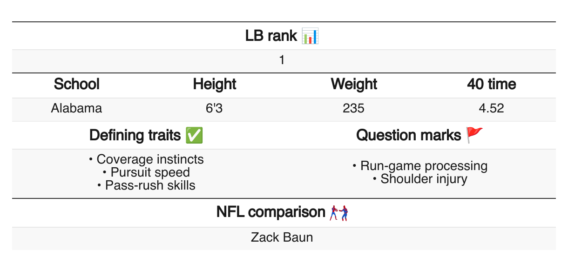Click the red flag icon by Question marks
Image resolution: width=568 pixels, height=263 pixels.
coord(475,135)
